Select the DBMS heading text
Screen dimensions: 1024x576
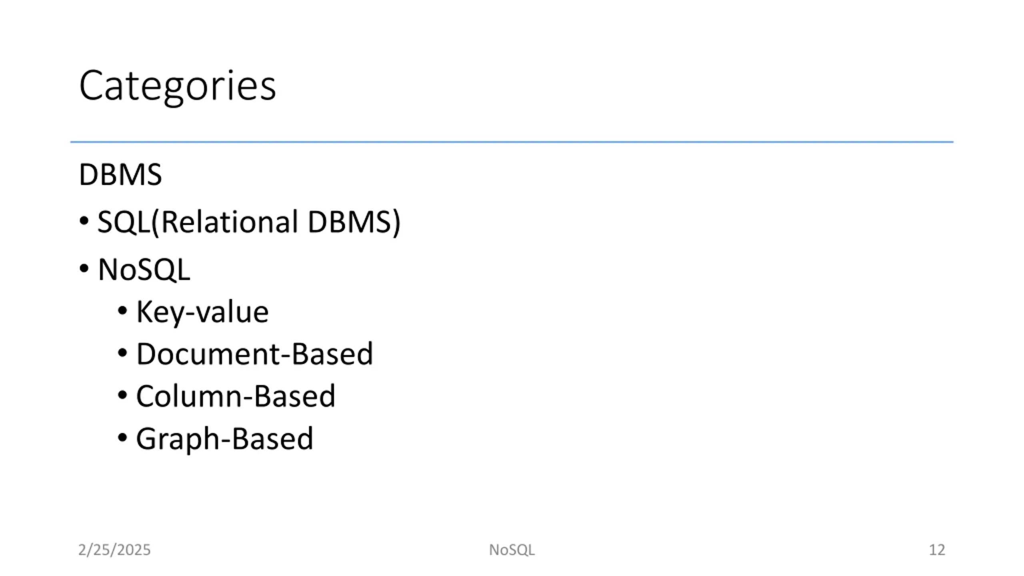click(120, 175)
